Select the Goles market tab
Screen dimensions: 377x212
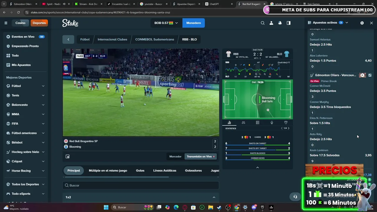click(140, 170)
